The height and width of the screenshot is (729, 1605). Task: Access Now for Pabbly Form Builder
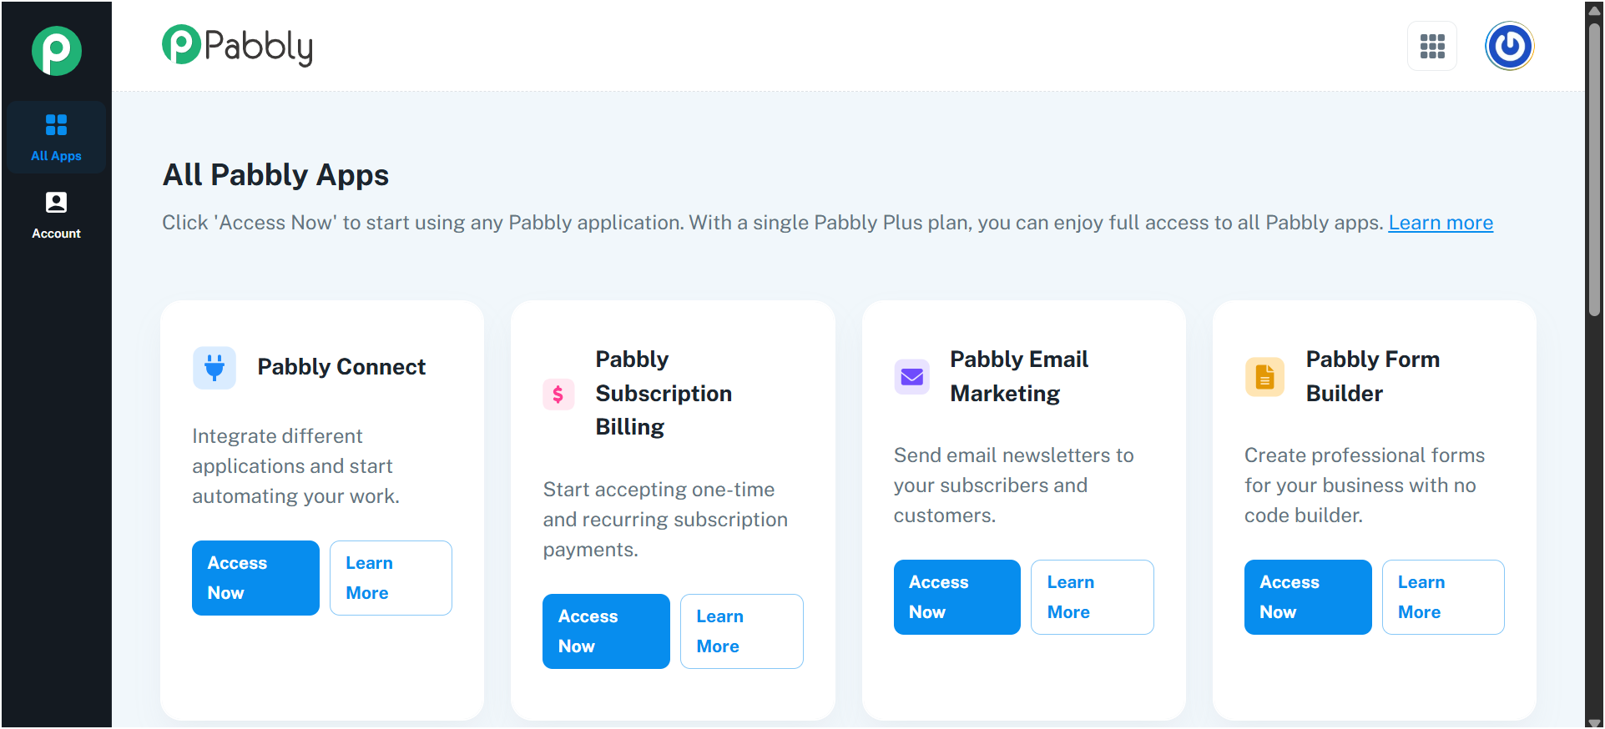[1308, 597]
